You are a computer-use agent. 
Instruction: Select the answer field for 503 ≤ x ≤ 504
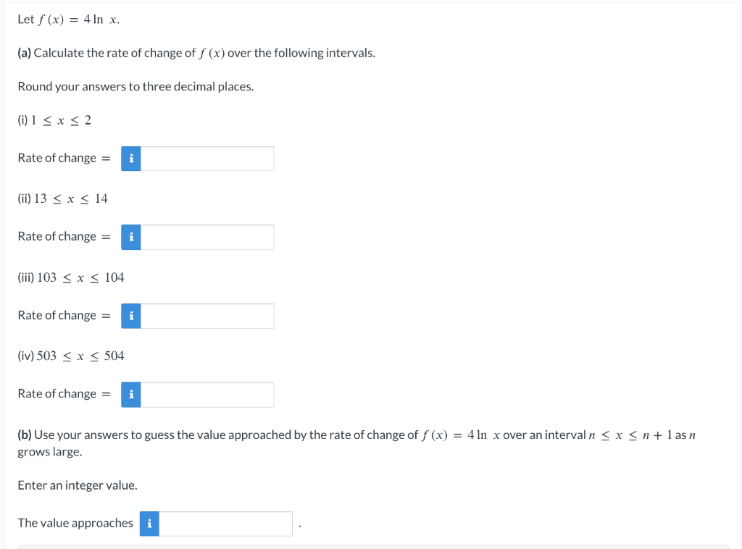coord(207,395)
